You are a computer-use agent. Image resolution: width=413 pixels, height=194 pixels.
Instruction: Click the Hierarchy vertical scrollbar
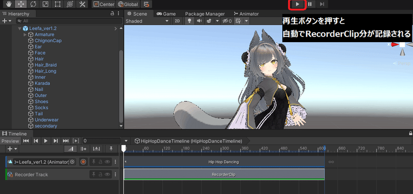pyautogui.click(x=121, y=86)
